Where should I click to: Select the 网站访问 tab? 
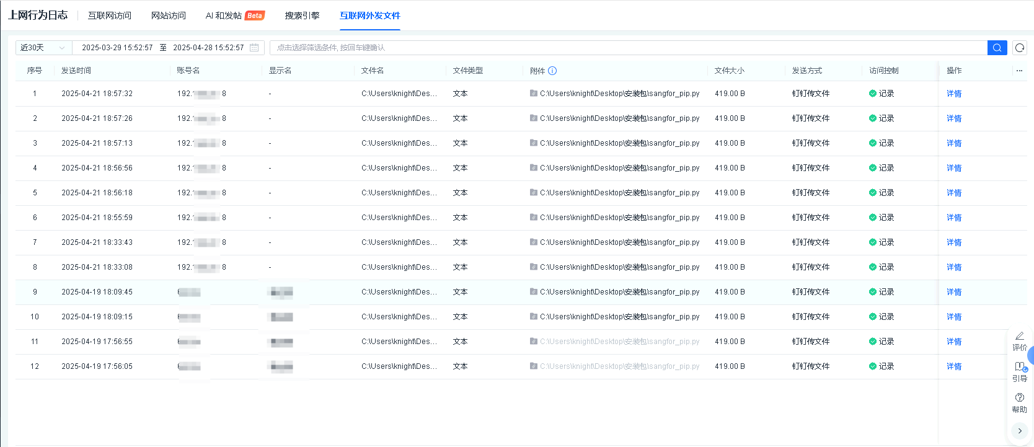[169, 15]
